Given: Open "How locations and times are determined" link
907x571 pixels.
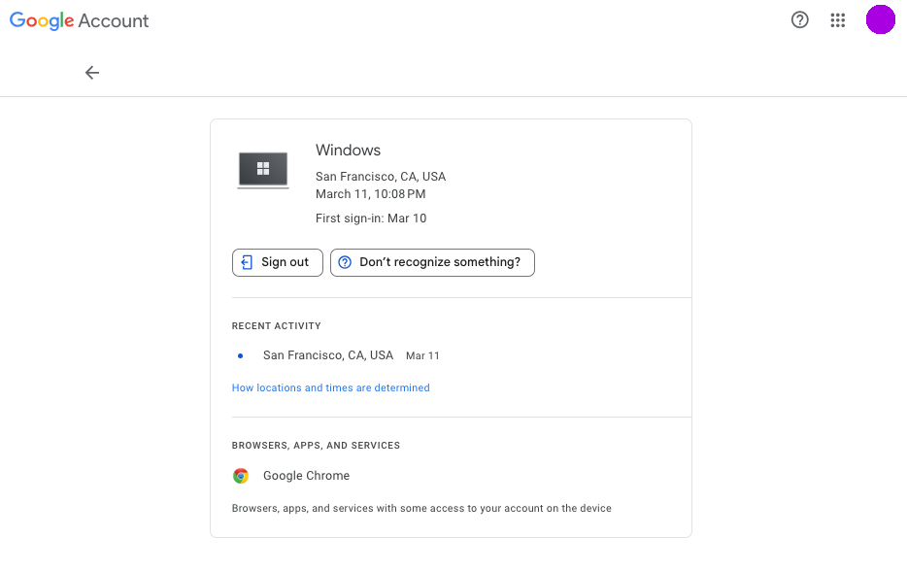Looking at the screenshot, I should click(x=330, y=387).
